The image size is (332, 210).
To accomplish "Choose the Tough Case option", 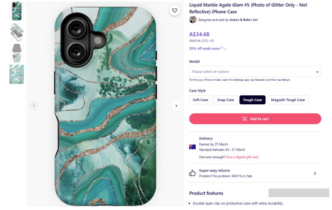I will [252, 100].
